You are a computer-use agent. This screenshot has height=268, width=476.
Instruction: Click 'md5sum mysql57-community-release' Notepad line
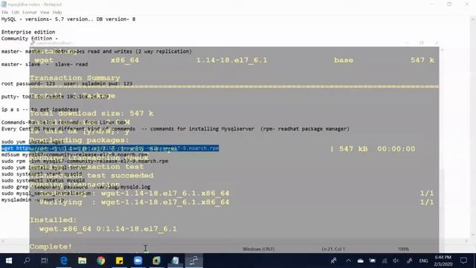[74, 155]
